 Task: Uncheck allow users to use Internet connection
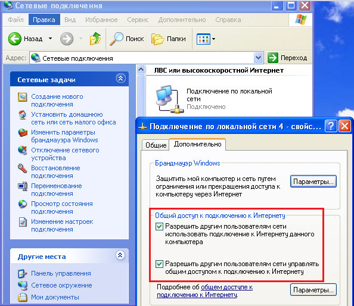tap(159, 226)
